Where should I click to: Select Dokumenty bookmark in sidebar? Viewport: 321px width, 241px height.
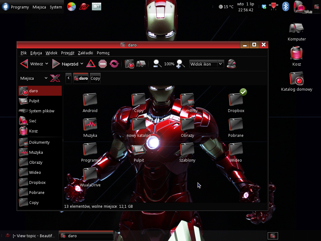[x=40, y=142]
